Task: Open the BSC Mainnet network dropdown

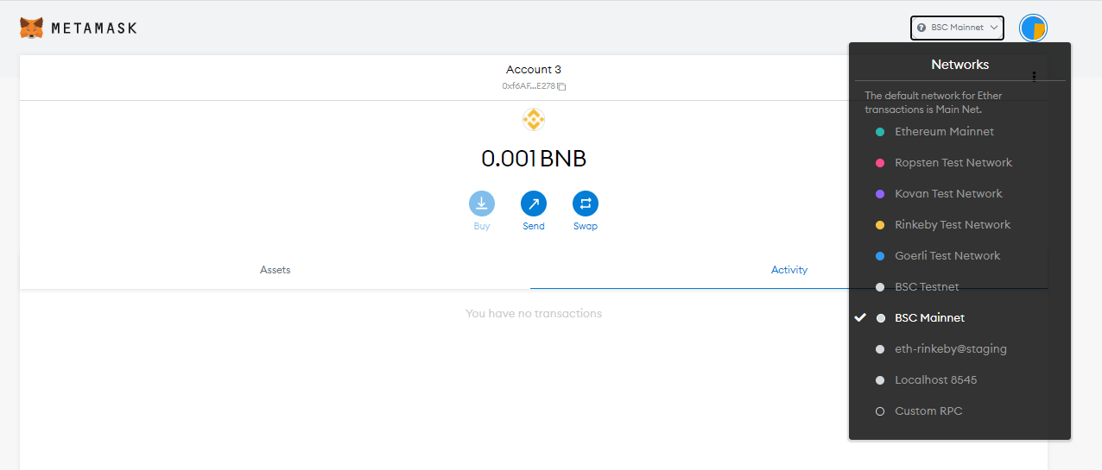Action: (957, 28)
